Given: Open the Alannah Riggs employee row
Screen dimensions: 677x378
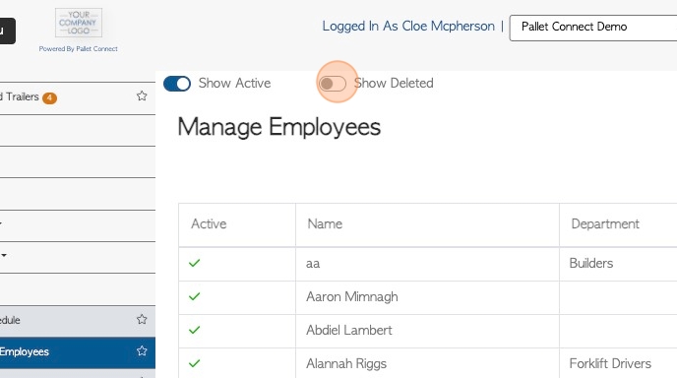Looking at the screenshot, I should click(x=427, y=363).
